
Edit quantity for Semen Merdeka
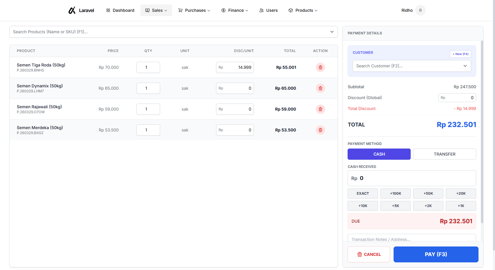tap(148, 130)
